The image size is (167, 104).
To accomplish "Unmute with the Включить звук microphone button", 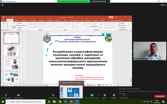I will pos(6,96).
